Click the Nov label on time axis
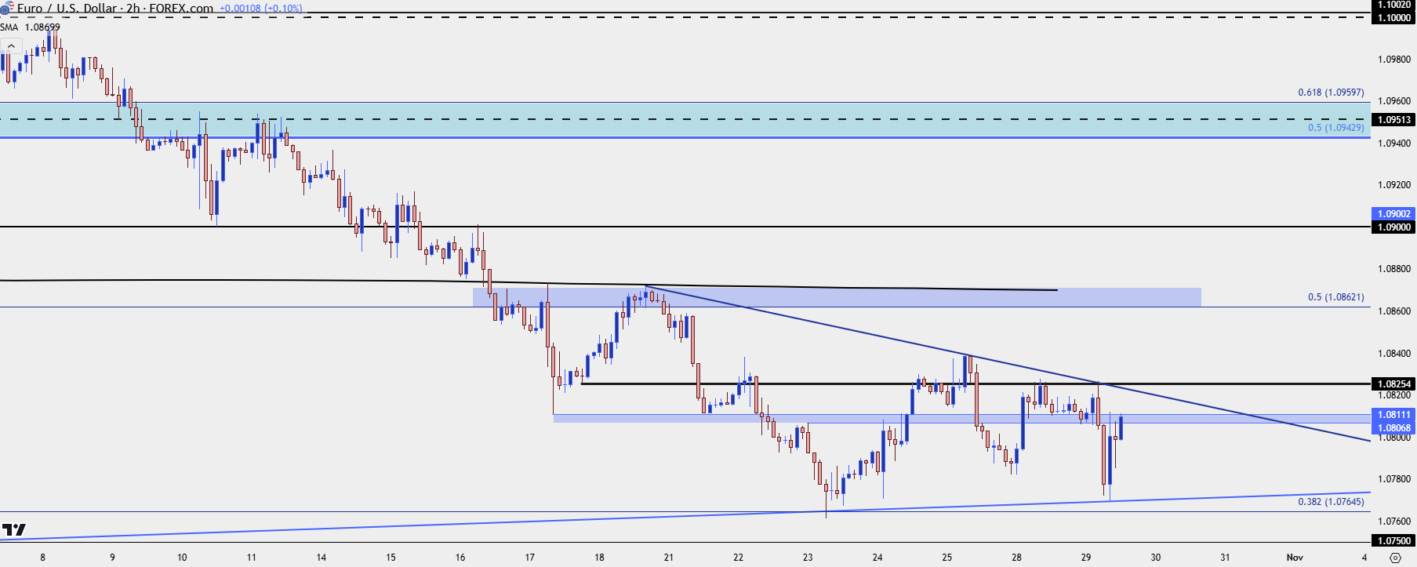Screen dimensions: 1417x567 tap(1295, 558)
